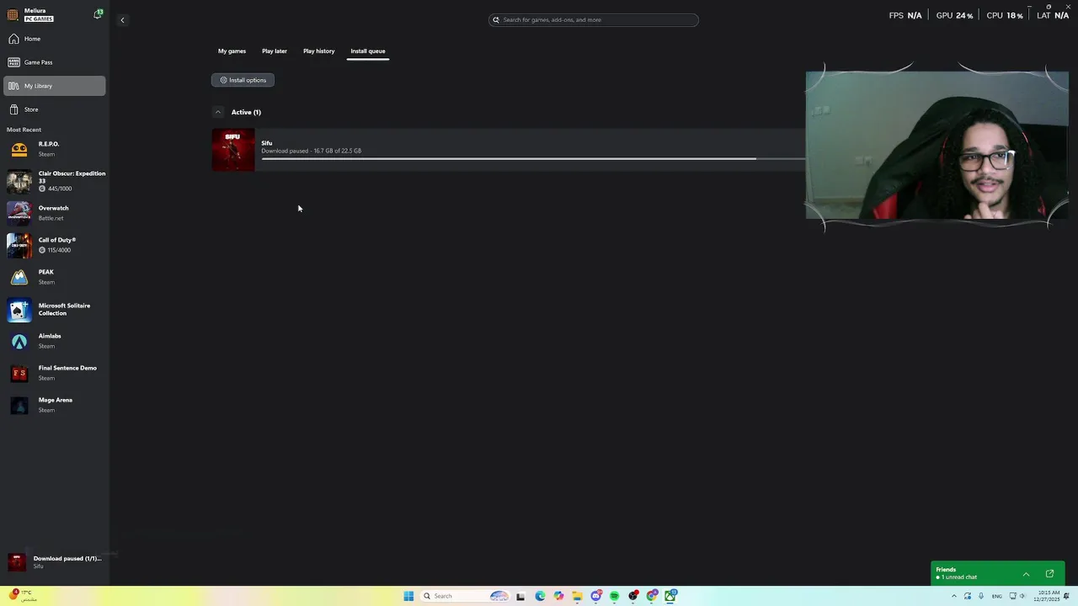1078x606 pixels.
Task: Click the Sifu download progress bar
Action: point(532,158)
